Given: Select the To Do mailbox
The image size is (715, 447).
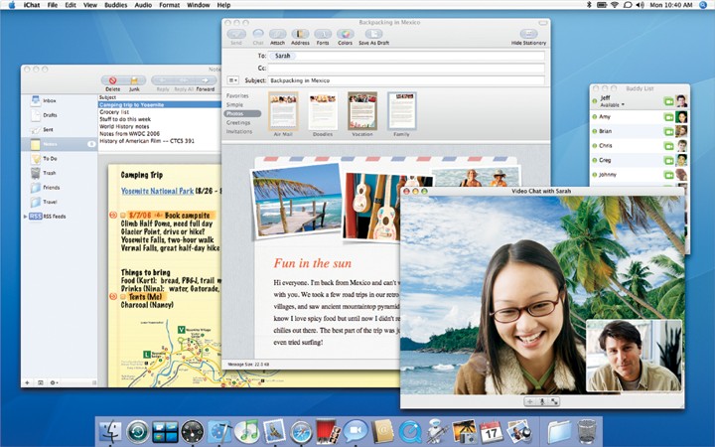Looking at the screenshot, I should [60, 159].
